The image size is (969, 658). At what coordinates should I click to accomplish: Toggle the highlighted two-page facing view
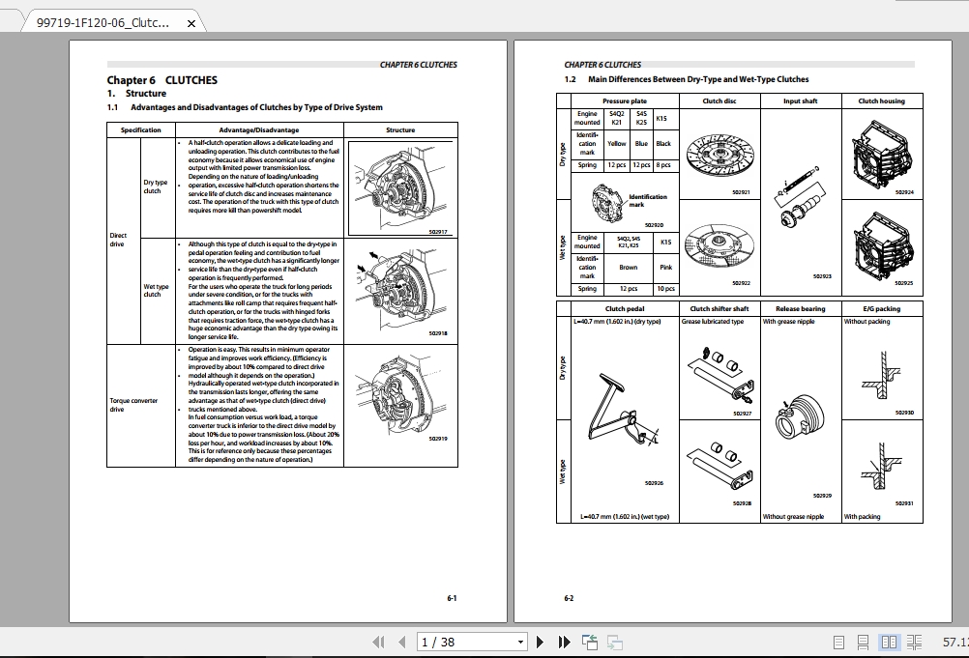[x=890, y=641]
